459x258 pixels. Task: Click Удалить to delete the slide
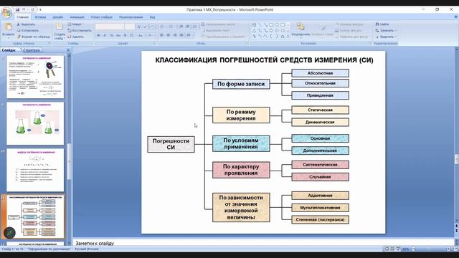75,37
